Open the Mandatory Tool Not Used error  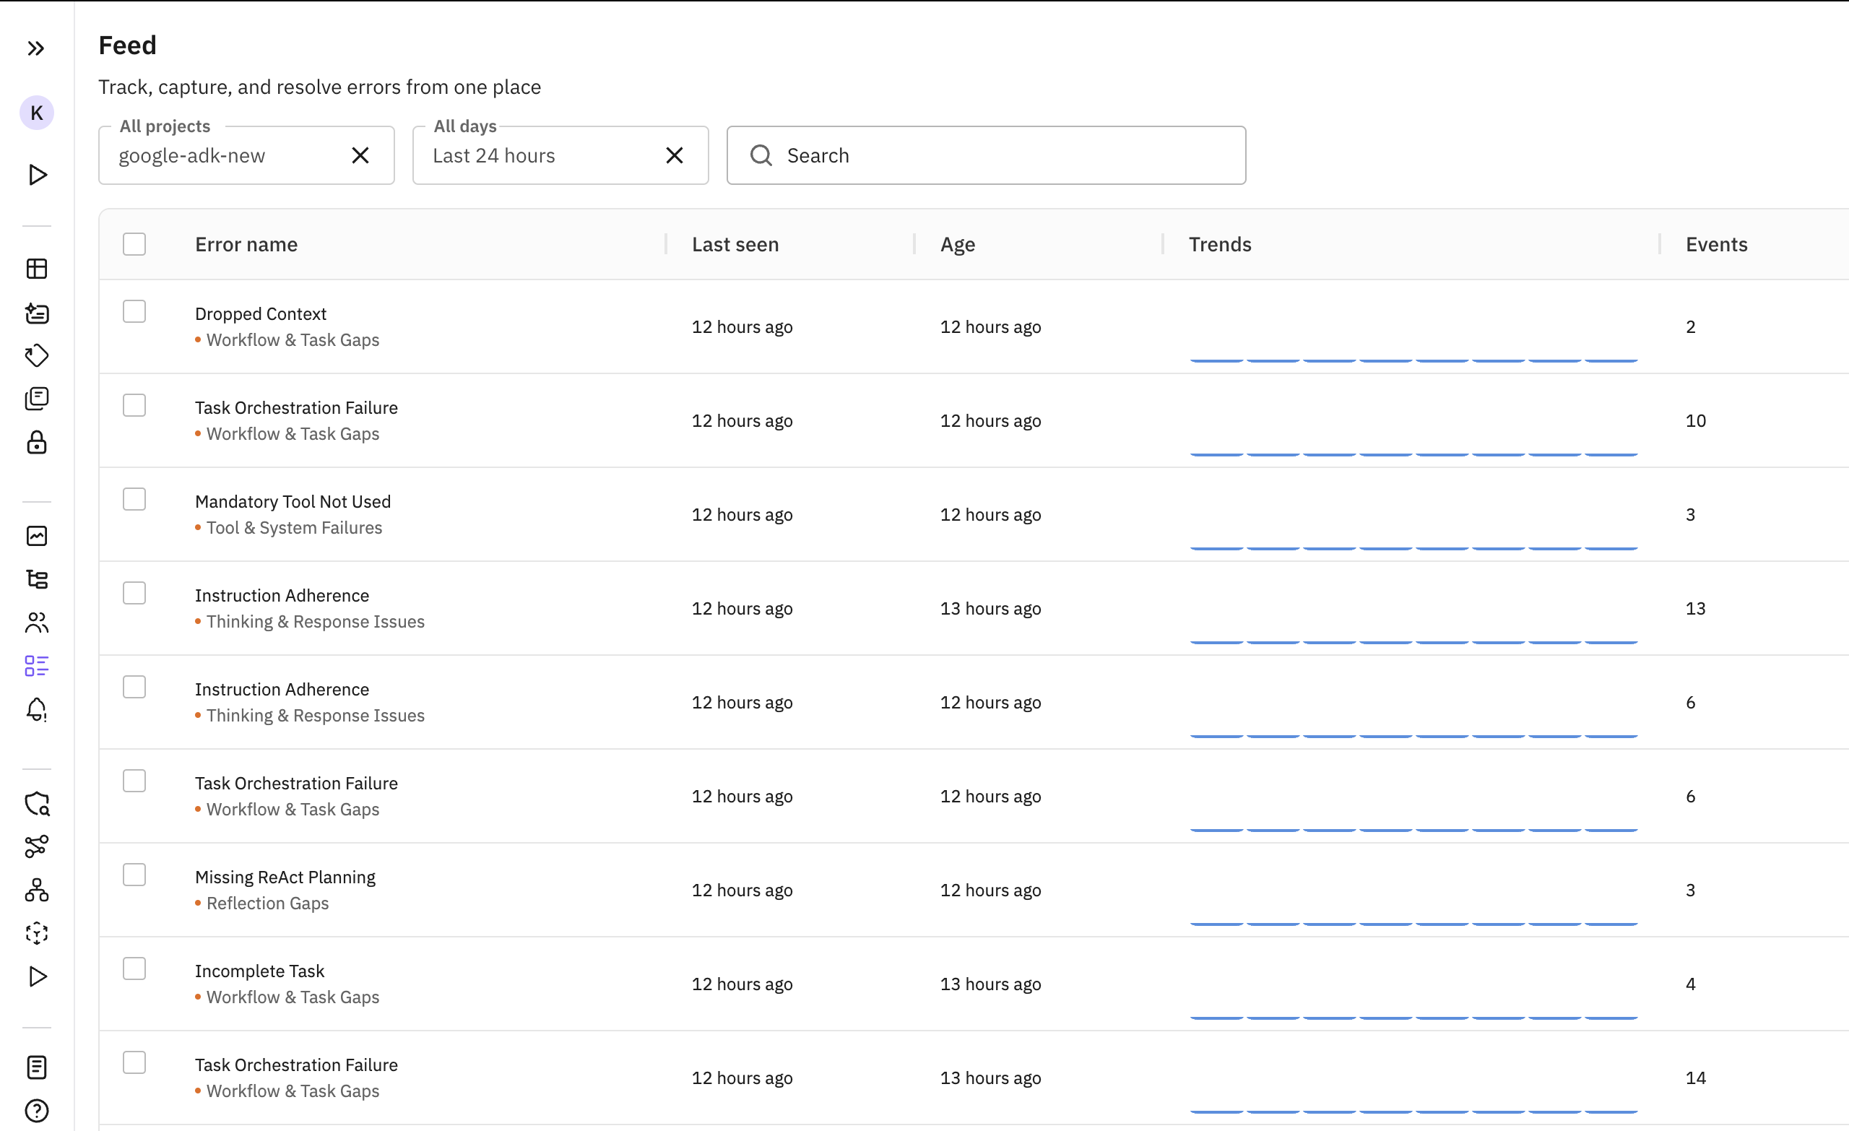(x=293, y=501)
